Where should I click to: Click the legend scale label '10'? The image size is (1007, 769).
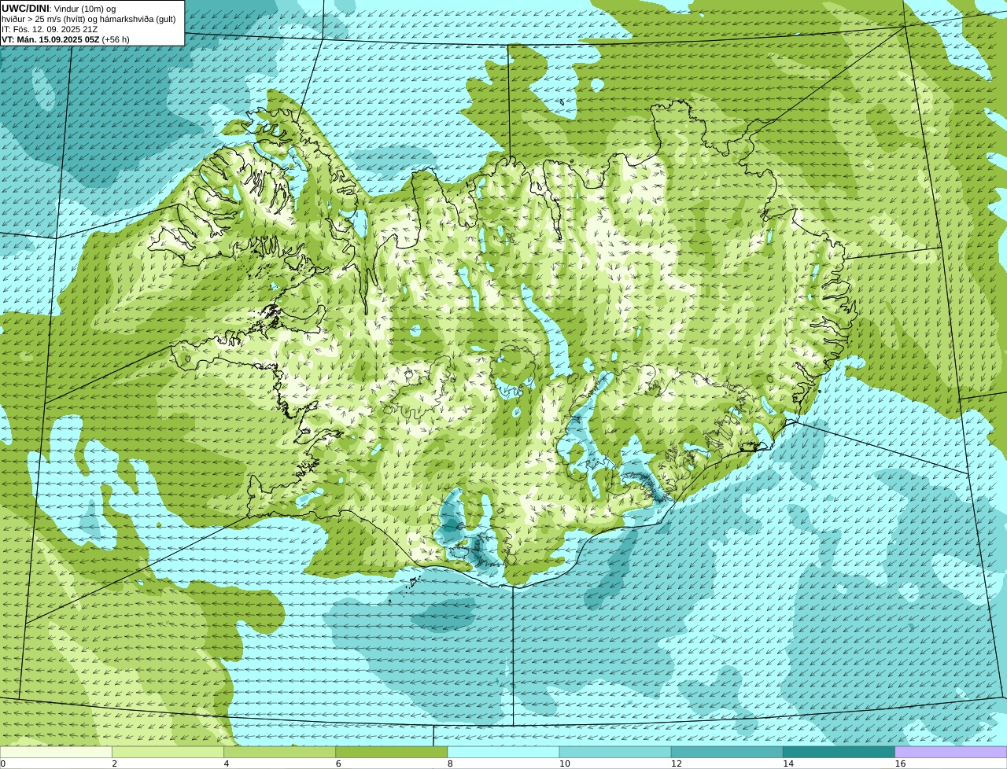click(564, 763)
